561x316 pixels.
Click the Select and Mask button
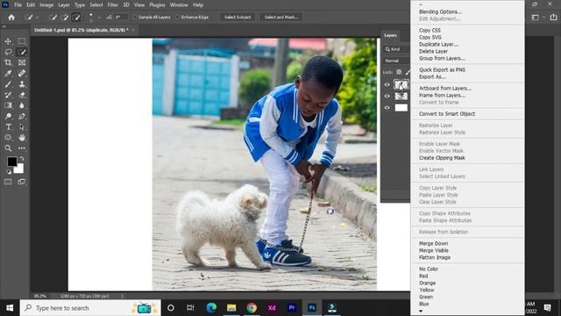pyautogui.click(x=281, y=18)
